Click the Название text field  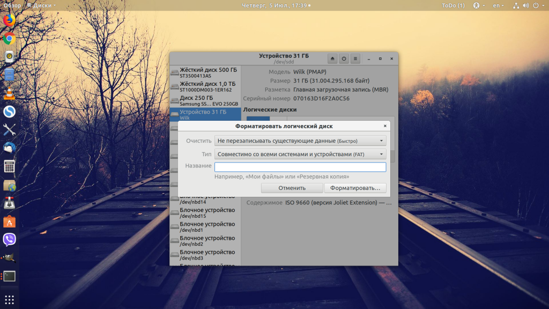(300, 167)
